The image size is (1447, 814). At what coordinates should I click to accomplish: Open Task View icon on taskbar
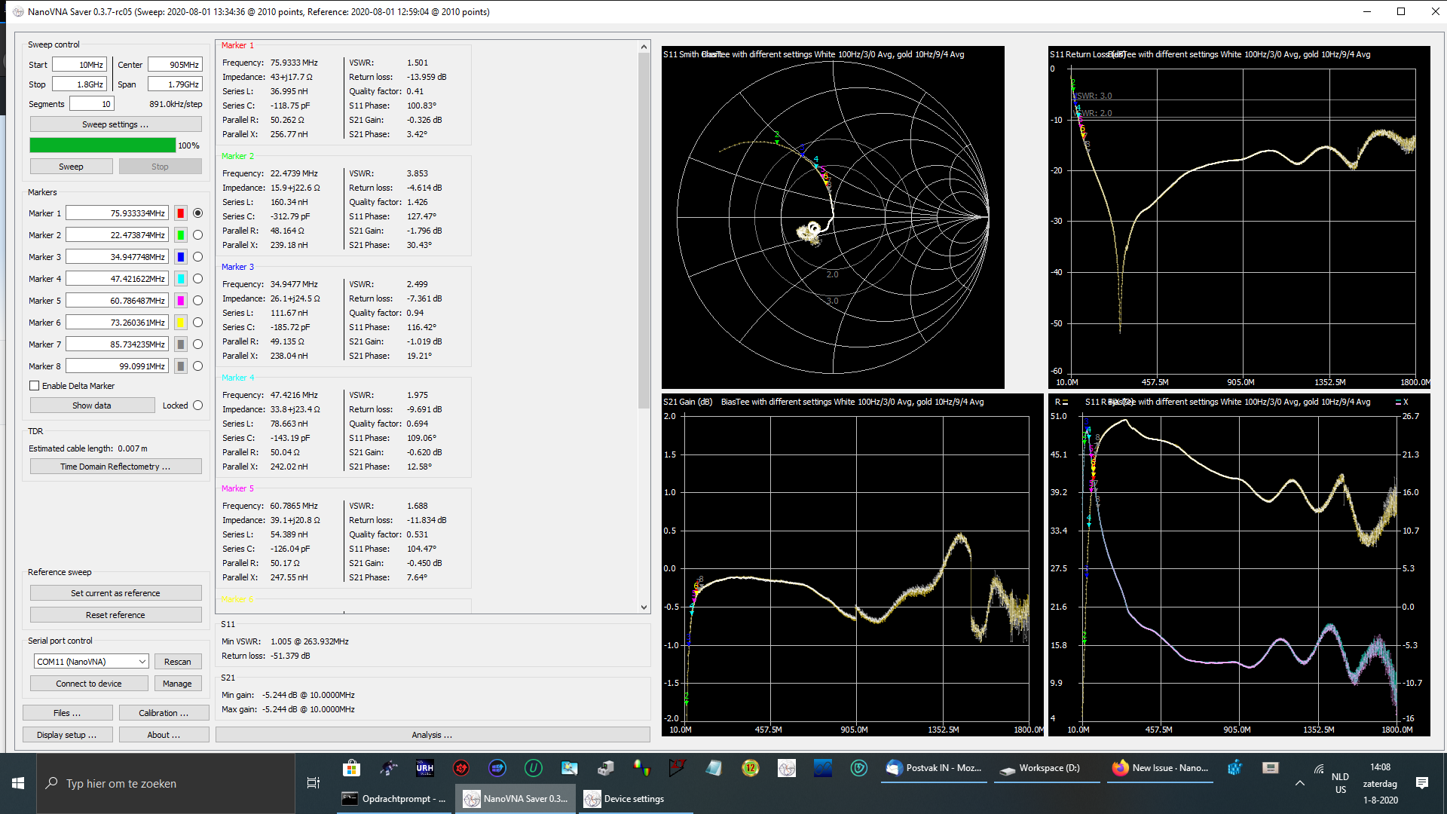[x=314, y=783]
